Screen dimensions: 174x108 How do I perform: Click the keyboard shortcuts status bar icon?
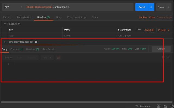165,106
